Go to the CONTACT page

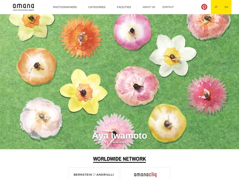(168, 7)
